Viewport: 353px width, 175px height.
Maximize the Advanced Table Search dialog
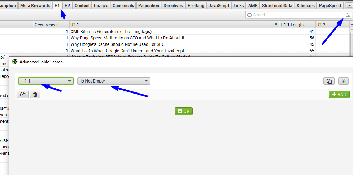pyautogui.click(x=337, y=62)
